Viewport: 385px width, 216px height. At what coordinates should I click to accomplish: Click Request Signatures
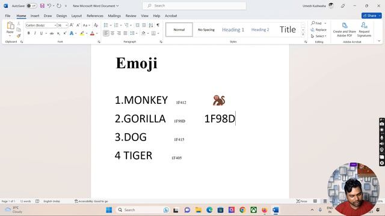[x=364, y=29]
